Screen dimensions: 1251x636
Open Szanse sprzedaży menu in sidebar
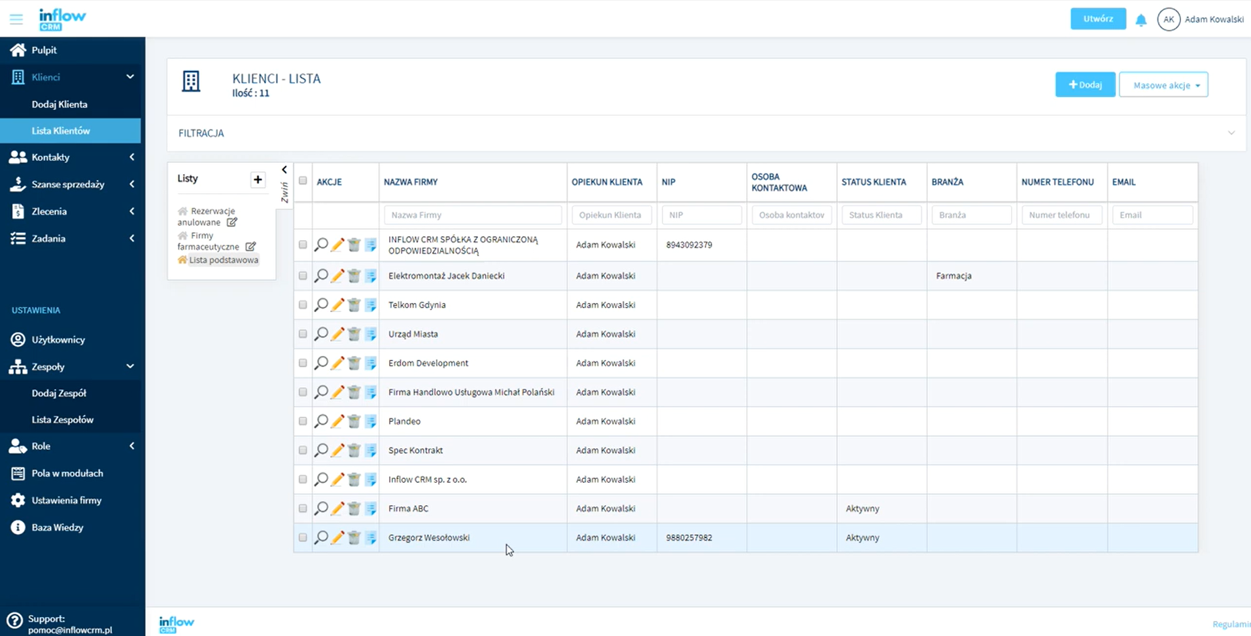(68, 185)
